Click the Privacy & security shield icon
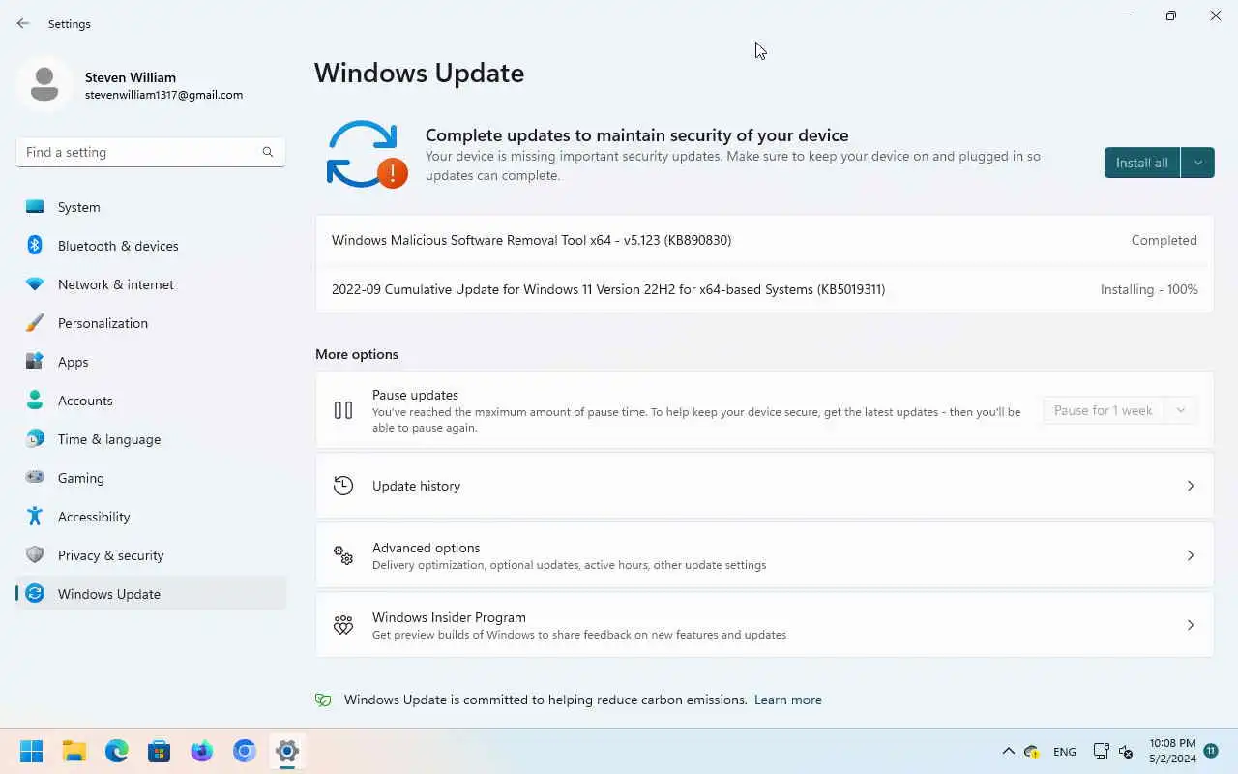 pos(35,555)
